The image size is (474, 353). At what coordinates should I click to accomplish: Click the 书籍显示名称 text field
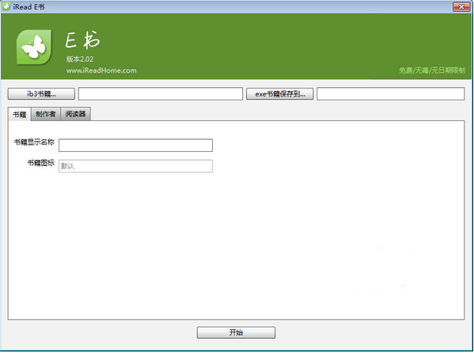(136, 145)
